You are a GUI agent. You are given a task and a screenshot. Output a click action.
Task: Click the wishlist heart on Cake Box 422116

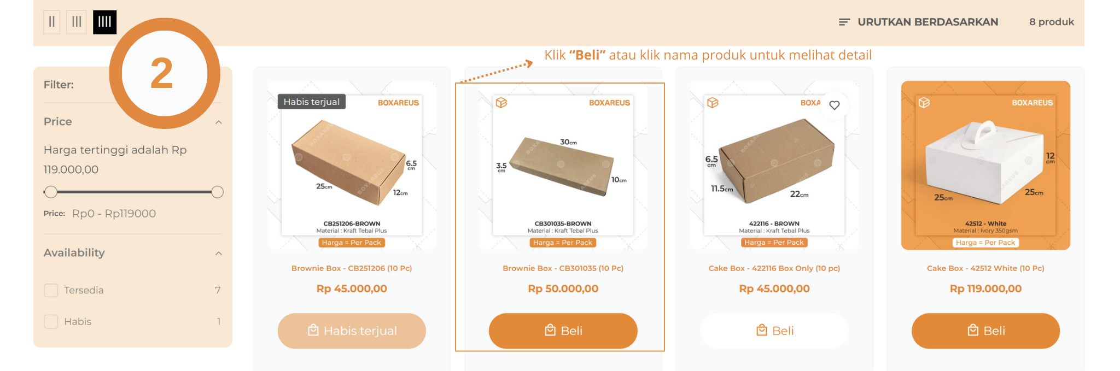835,105
